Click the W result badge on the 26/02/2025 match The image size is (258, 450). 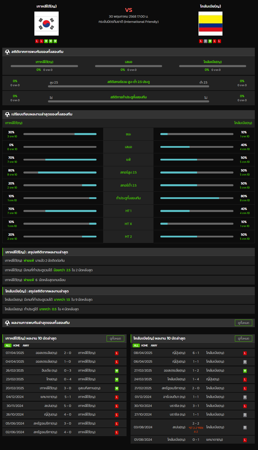(117, 371)
